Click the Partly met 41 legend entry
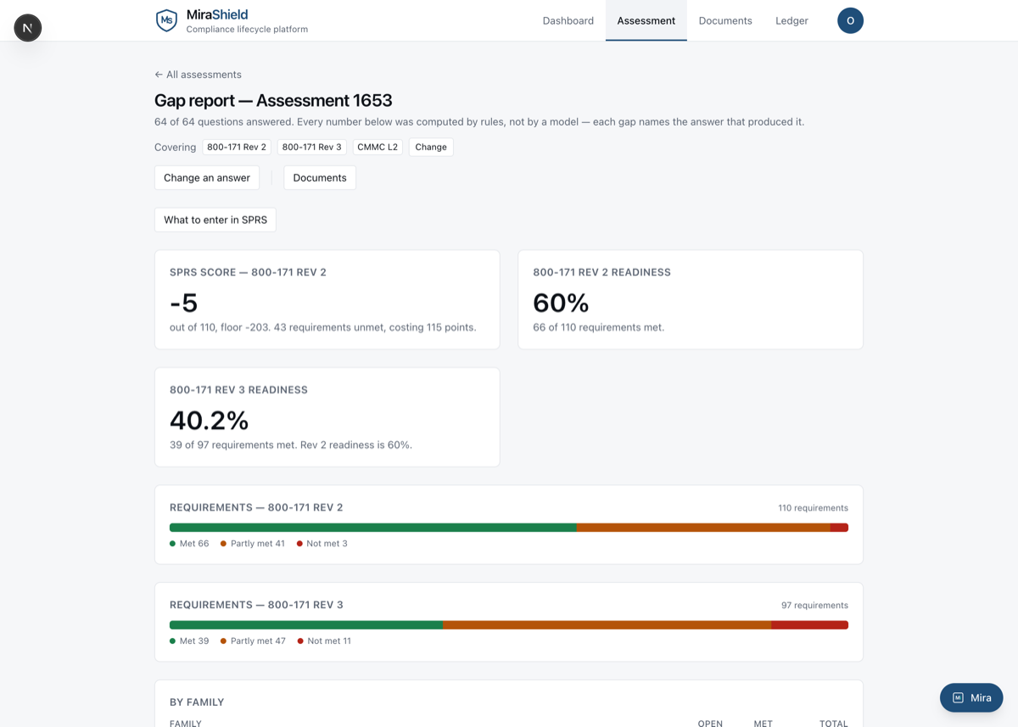Image resolution: width=1018 pixels, height=727 pixels. (253, 544)
